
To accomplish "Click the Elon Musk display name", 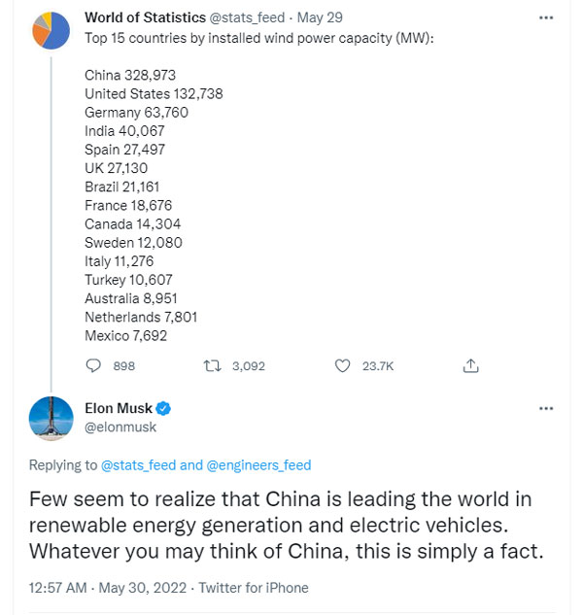I will 119,409.
